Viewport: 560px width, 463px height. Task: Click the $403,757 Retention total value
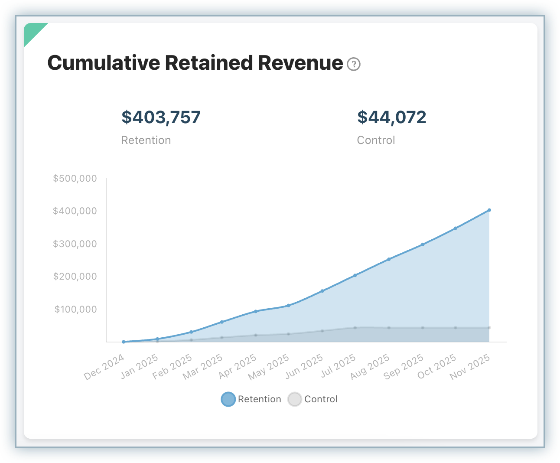[x=161, y=117]
